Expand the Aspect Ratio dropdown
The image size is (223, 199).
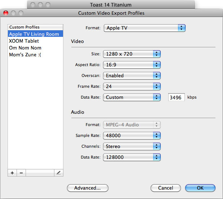click(x=131, y=65)
